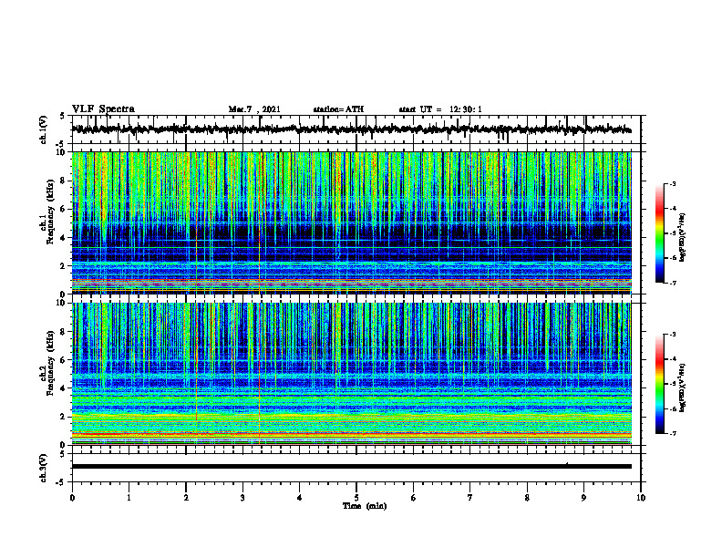Click the 'Time (min)' axis label
The height and width of the screenshot is (558, 722).
365,506
